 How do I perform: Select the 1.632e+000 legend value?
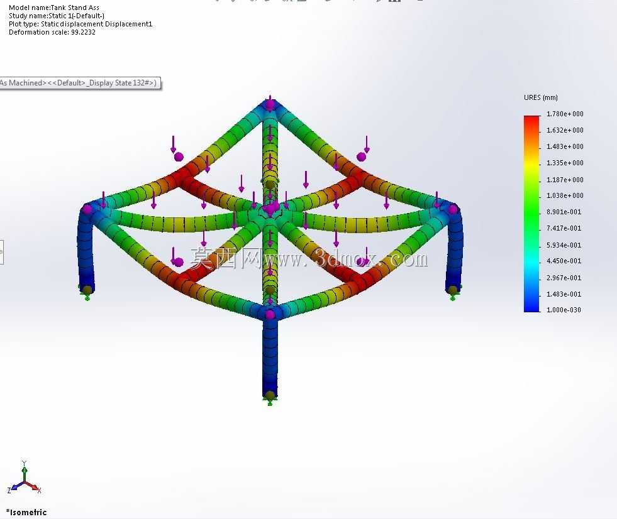565,130
